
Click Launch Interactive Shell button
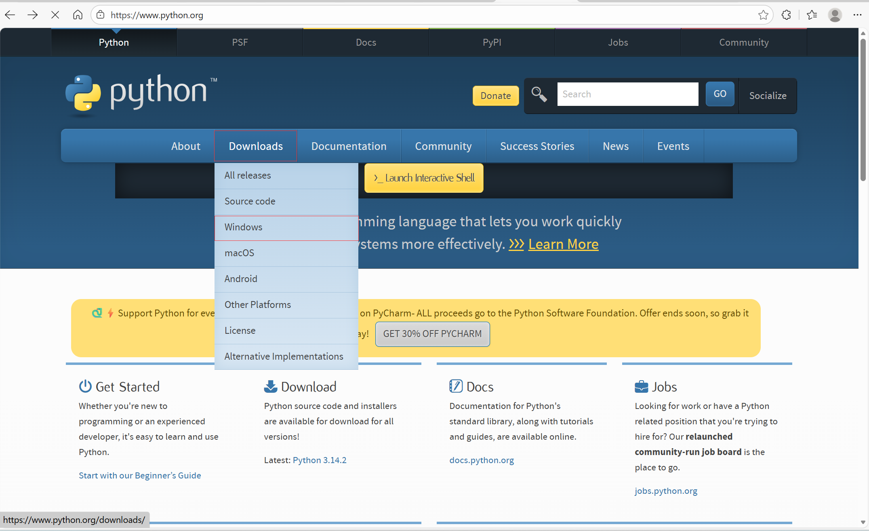(x=424, y=178)
